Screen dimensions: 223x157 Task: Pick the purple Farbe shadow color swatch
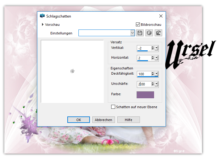click(145, 95)
